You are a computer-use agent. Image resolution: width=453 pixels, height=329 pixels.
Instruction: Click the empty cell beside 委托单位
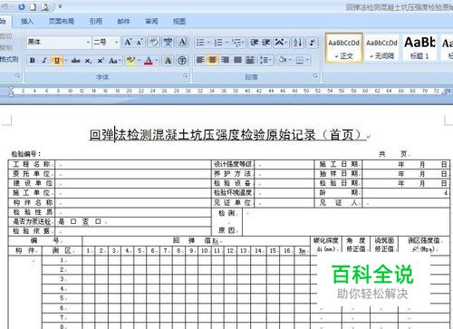(x=133, y=174)
